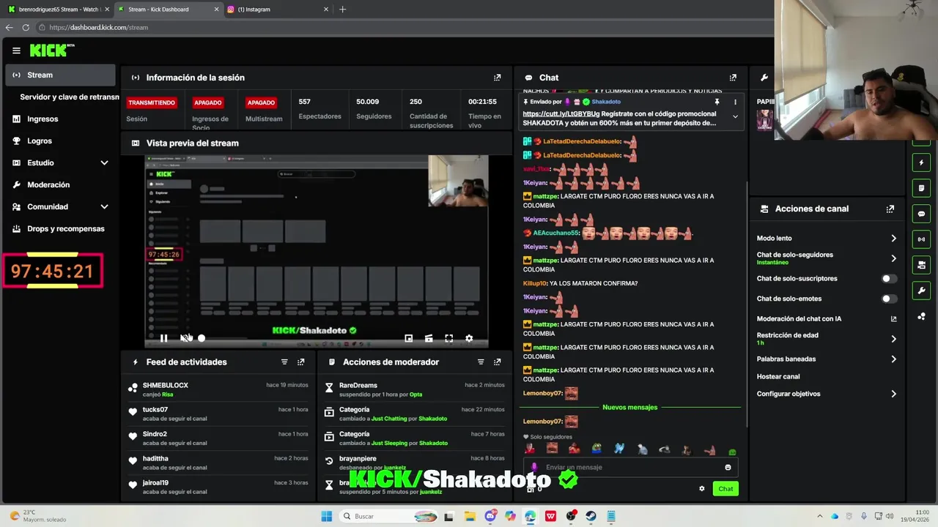Pop out the Chat panel
Screen dimensions: 938x527
(x=733, y=78)
